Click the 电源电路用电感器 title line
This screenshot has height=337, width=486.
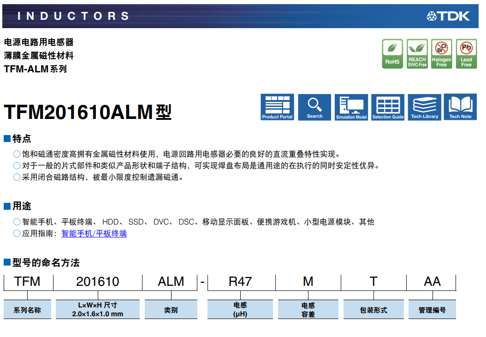39,42
